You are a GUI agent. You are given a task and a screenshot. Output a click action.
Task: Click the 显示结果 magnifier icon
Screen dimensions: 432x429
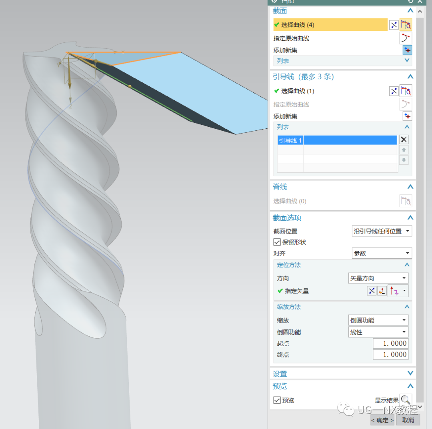406,399
